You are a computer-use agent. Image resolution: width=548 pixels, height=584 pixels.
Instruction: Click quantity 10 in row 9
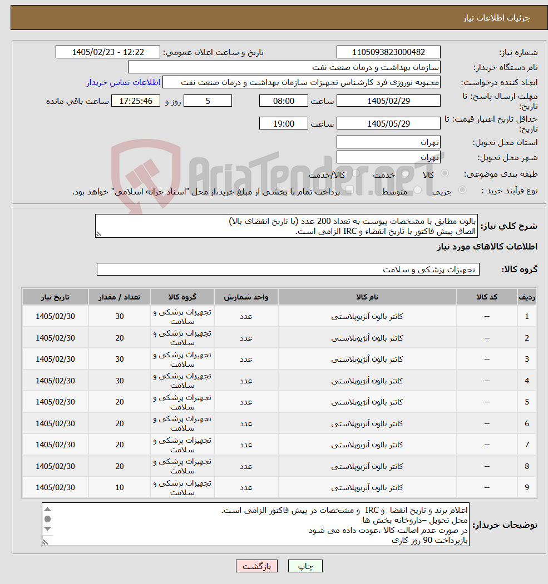pos(119,487)
